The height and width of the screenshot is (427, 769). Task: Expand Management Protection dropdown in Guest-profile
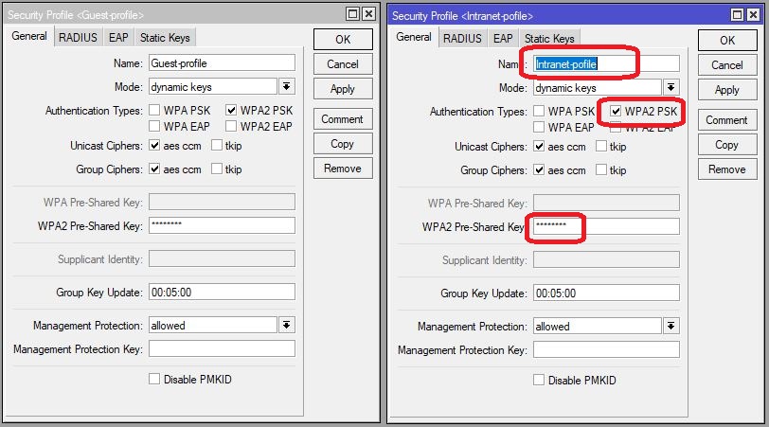coord(287,325)
